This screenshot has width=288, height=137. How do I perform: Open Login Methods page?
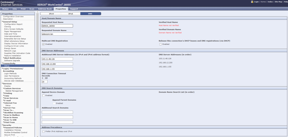click(x=10, y=73)
